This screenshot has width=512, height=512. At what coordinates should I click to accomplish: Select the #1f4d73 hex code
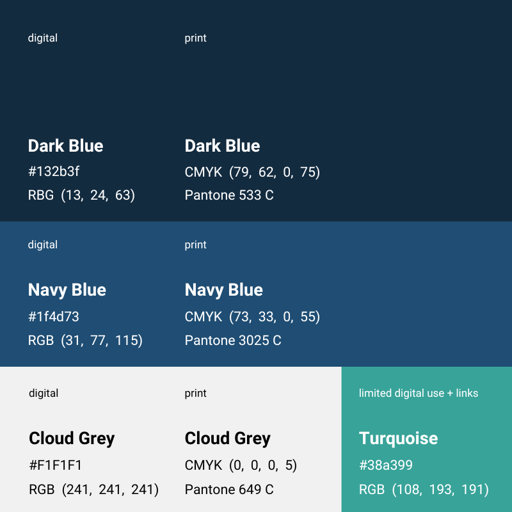point(54,316)
